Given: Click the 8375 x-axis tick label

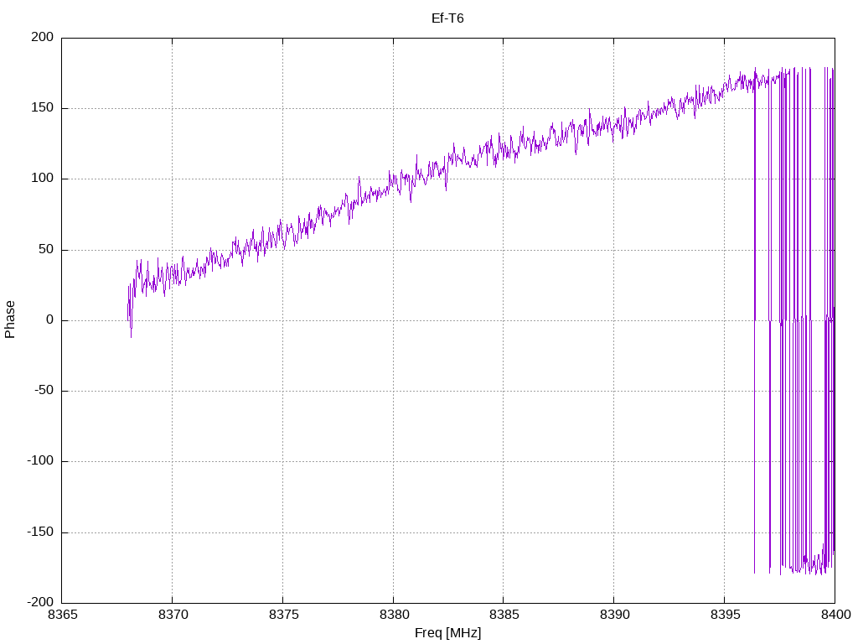Looking at the screenshot, I should 282,615.
